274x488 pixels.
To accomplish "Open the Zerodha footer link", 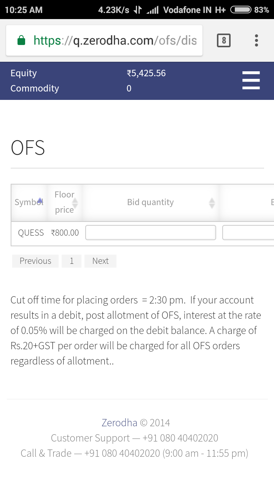I will [119, 422].
